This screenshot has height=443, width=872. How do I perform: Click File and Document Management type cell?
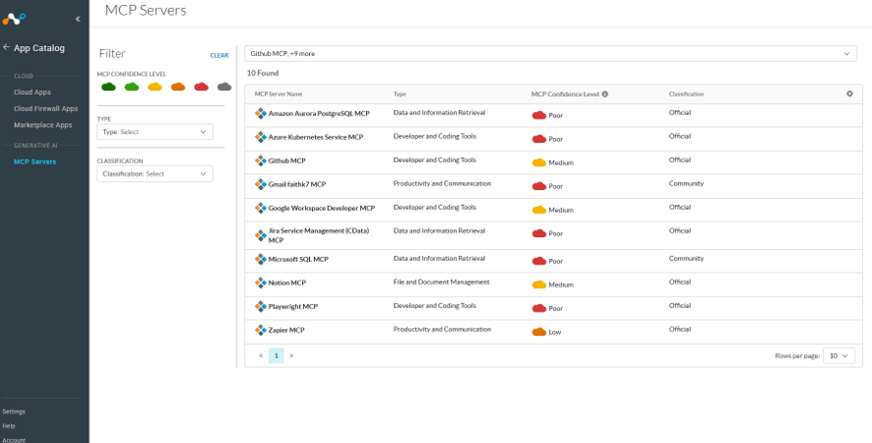tap(442, 283)
